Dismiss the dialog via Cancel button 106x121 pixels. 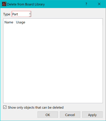tap(70, 115)
